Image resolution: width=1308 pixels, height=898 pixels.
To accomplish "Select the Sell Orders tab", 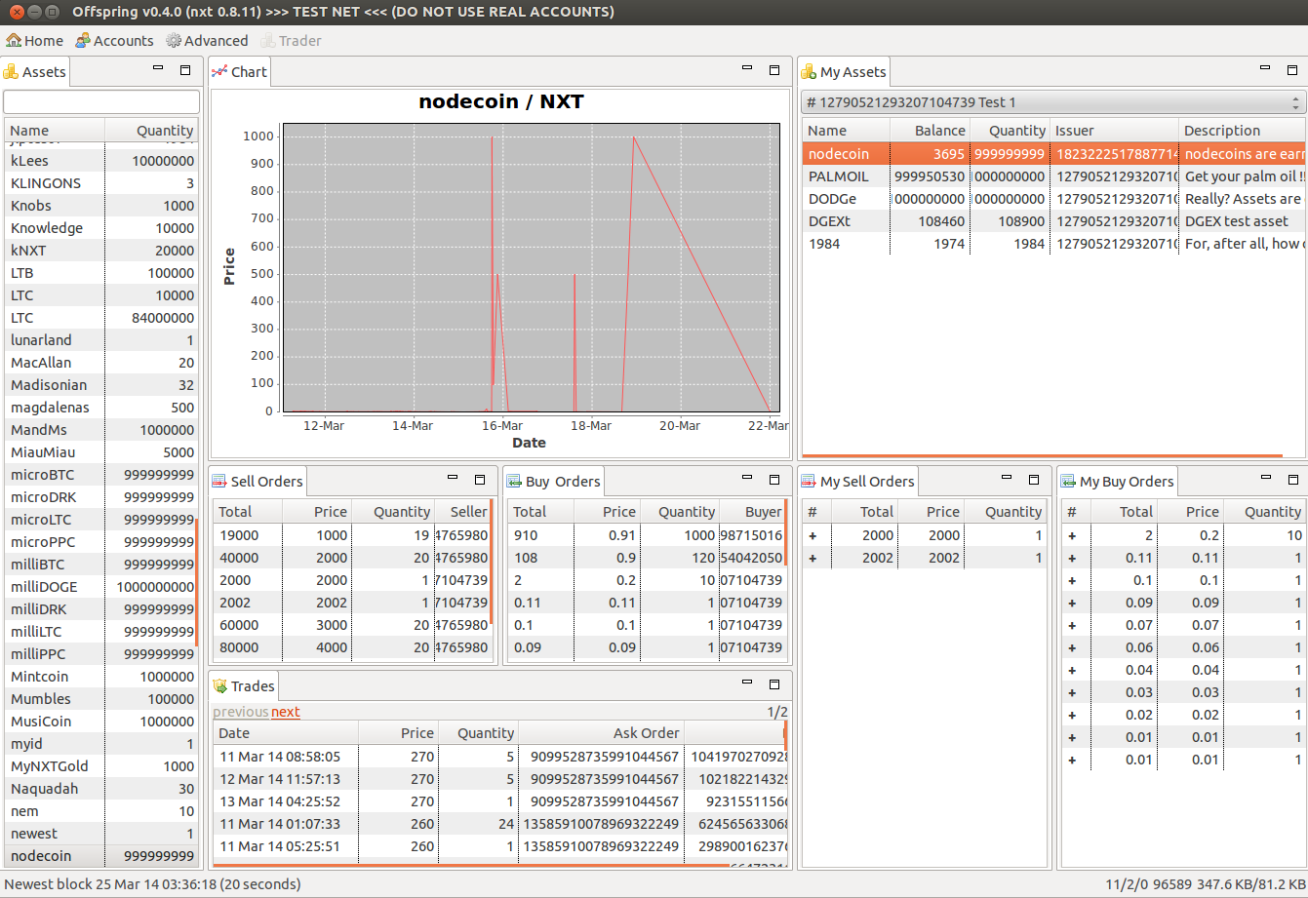I will 258,482.
